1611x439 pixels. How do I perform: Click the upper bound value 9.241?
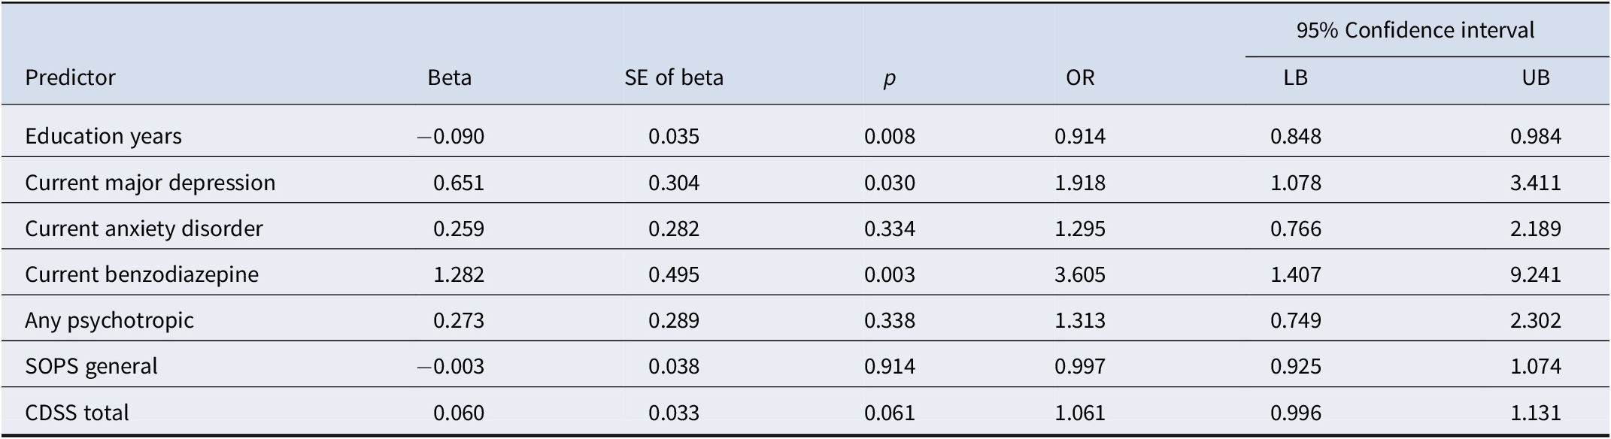(x=1535, y=274)
